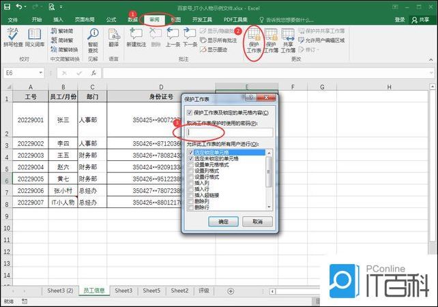The height and width of the screenshot is (307, 438).
Task: Switch to the Sheet5 worksheet tab
Action: click(151, 291)
